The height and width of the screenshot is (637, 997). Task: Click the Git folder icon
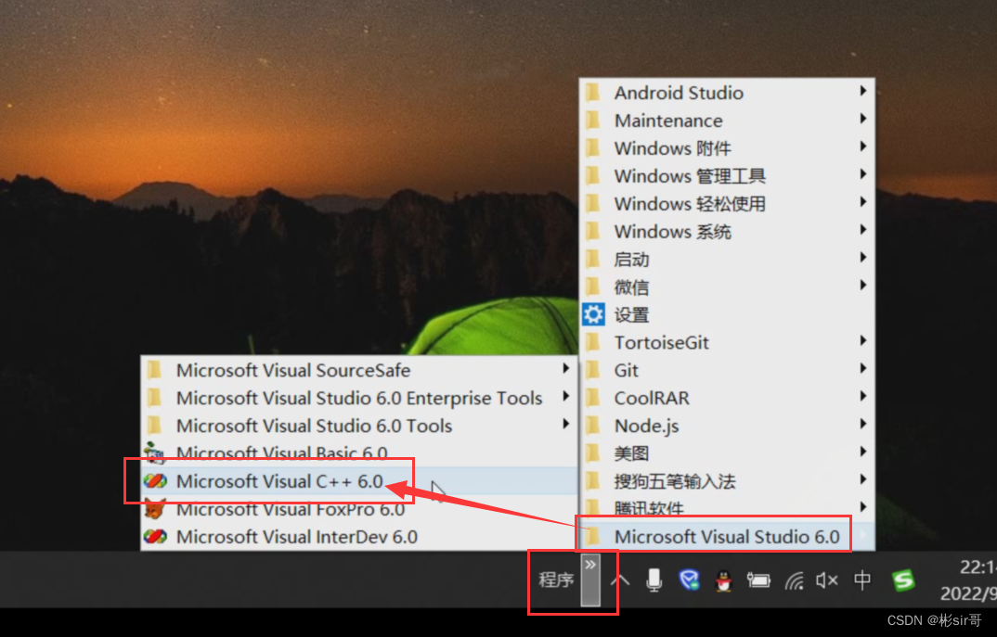(592, 370)
